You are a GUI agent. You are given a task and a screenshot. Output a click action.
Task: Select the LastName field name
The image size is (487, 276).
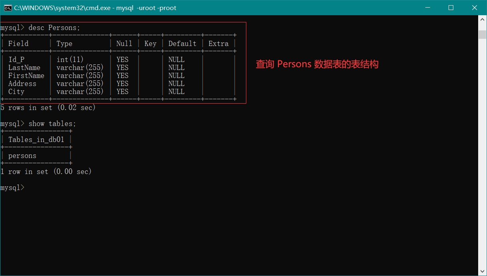[x=24, y=68]
